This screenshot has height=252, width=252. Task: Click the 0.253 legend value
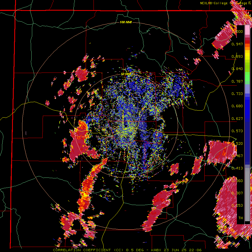point(237,206)
